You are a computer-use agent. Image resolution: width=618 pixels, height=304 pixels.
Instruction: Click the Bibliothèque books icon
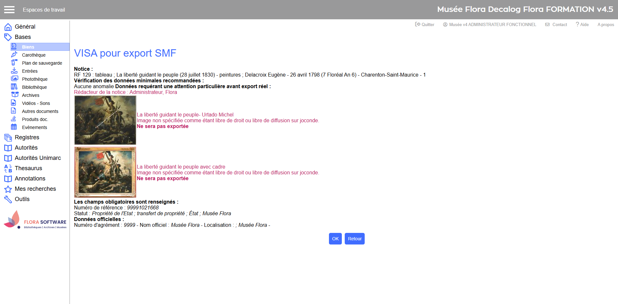coord(14,87)
